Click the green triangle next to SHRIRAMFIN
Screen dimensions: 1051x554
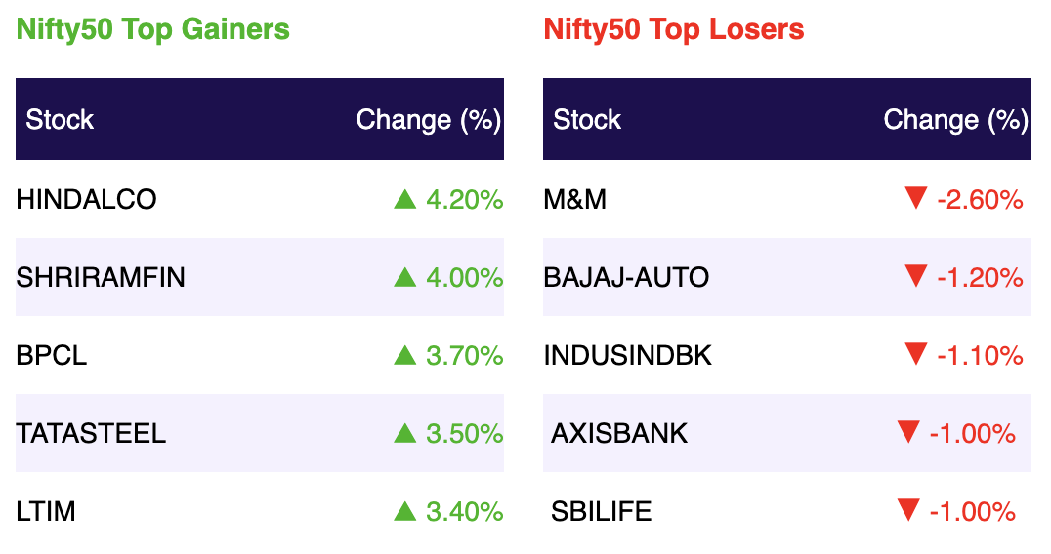point(404,277)
